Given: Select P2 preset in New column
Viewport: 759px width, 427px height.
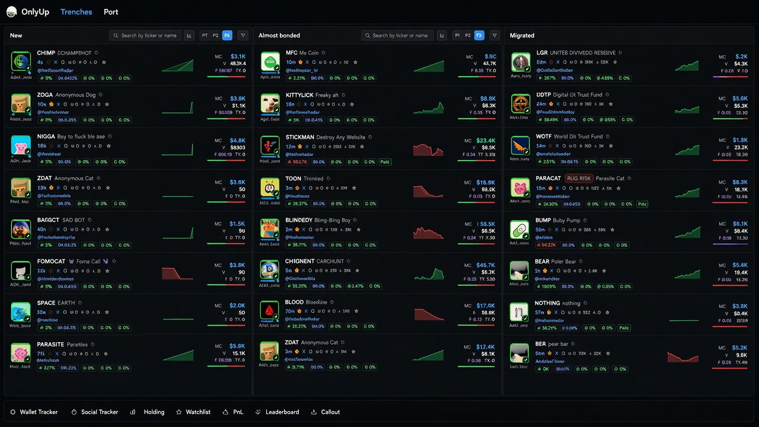Looking at the screenshot, I should point(216,36).
